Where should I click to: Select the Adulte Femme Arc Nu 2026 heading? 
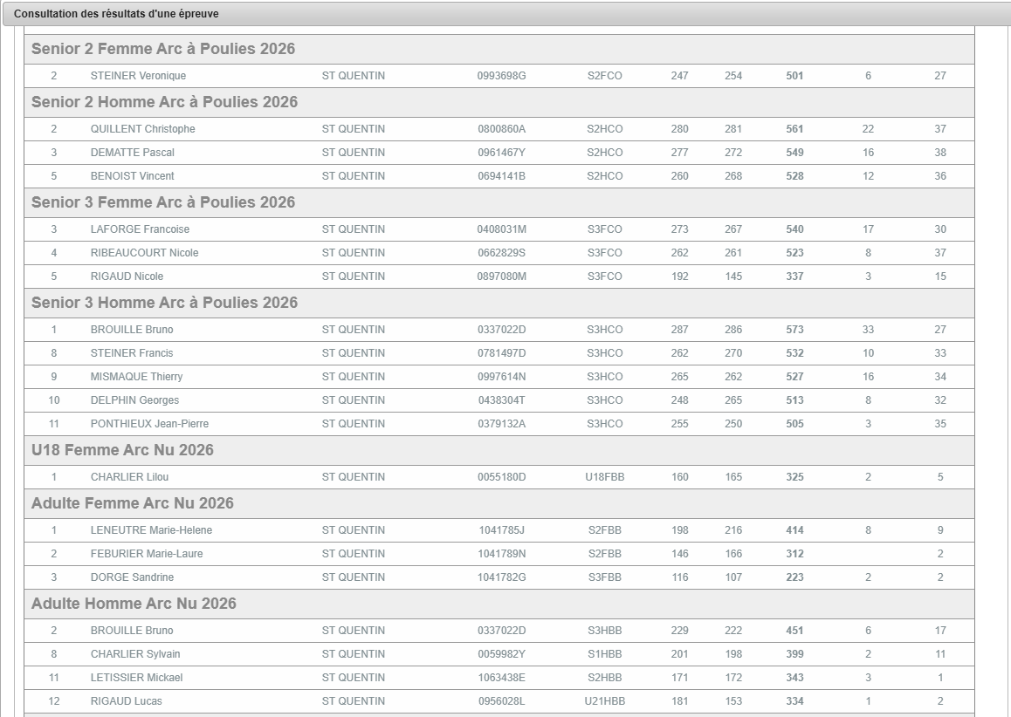click(x=132, y=503)
